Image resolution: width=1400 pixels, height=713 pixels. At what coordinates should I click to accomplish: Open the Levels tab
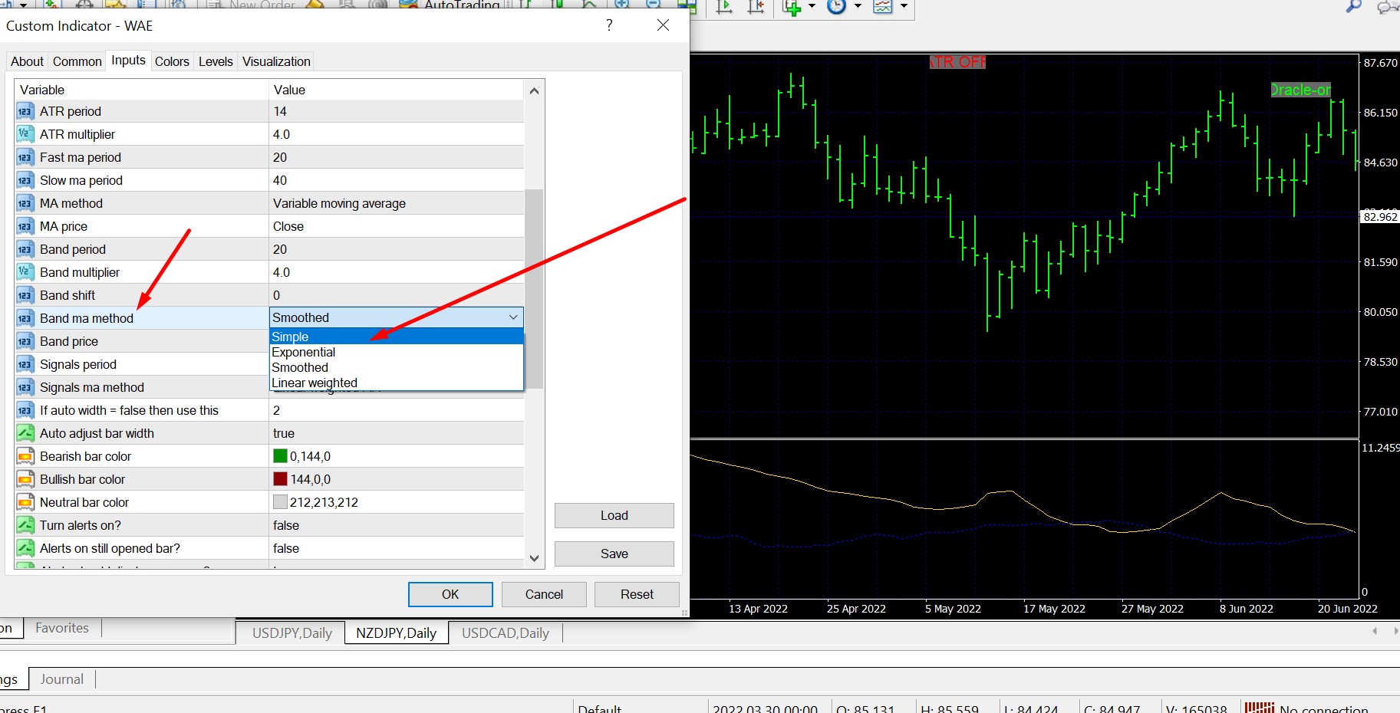point(216,61)
